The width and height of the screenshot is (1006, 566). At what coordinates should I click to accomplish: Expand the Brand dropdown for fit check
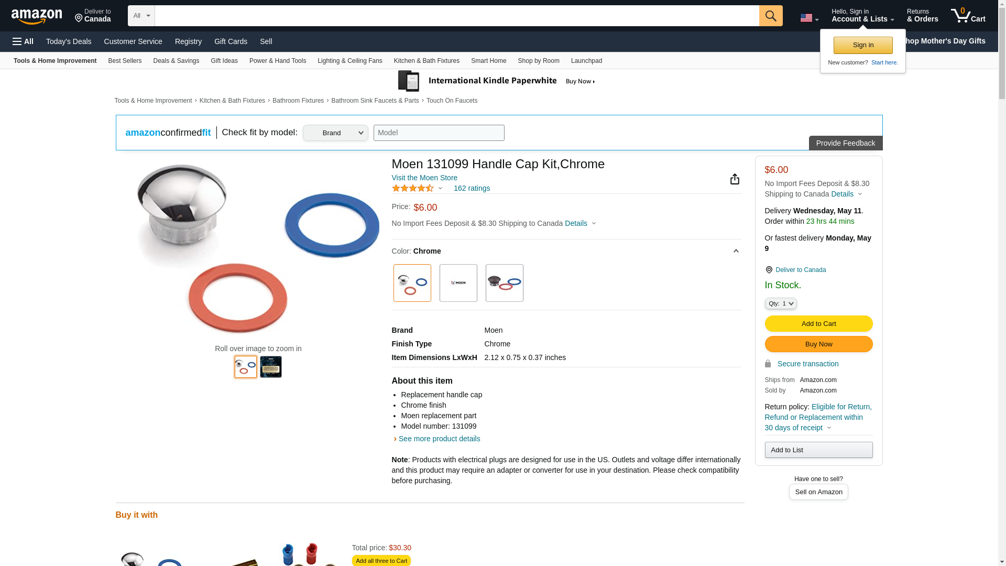click(x=335, y=133)
